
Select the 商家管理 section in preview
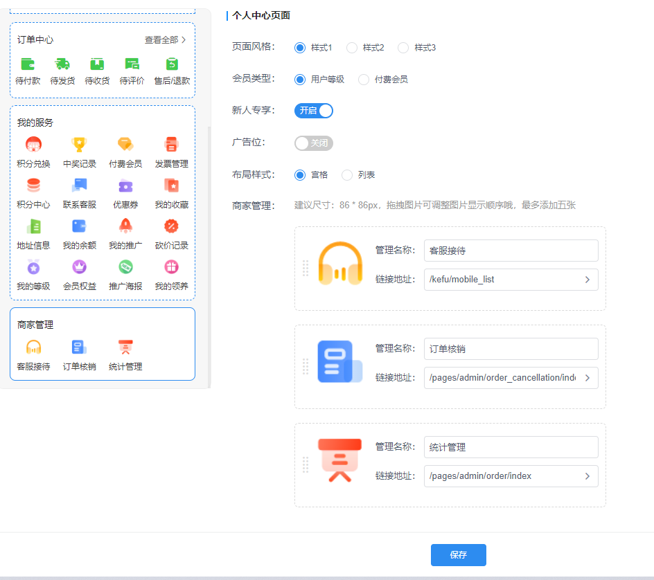point(103,344)
